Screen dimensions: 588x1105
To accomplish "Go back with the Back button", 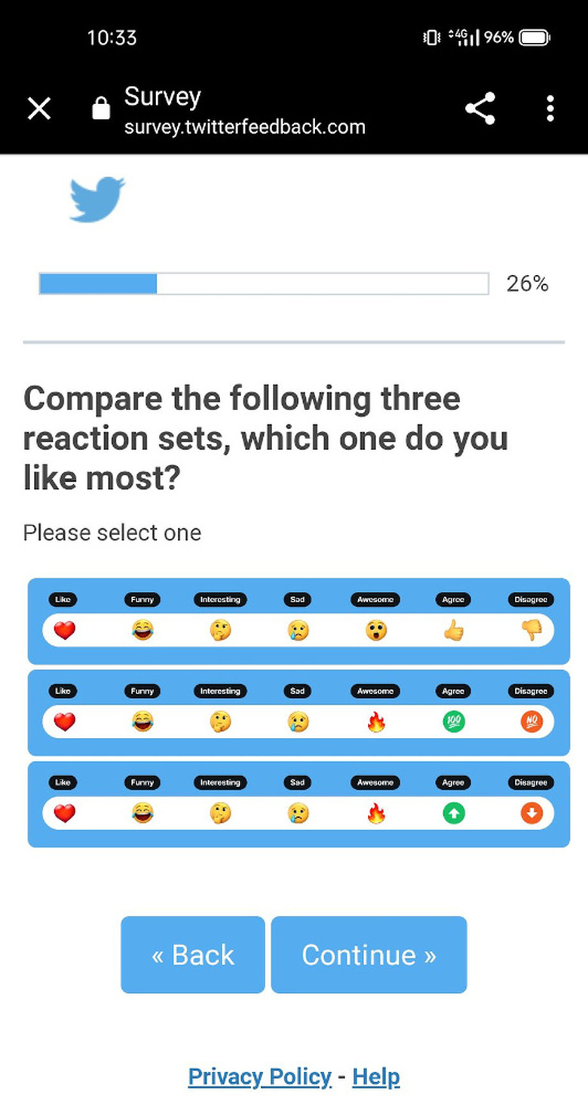I will tap(192, 954).
